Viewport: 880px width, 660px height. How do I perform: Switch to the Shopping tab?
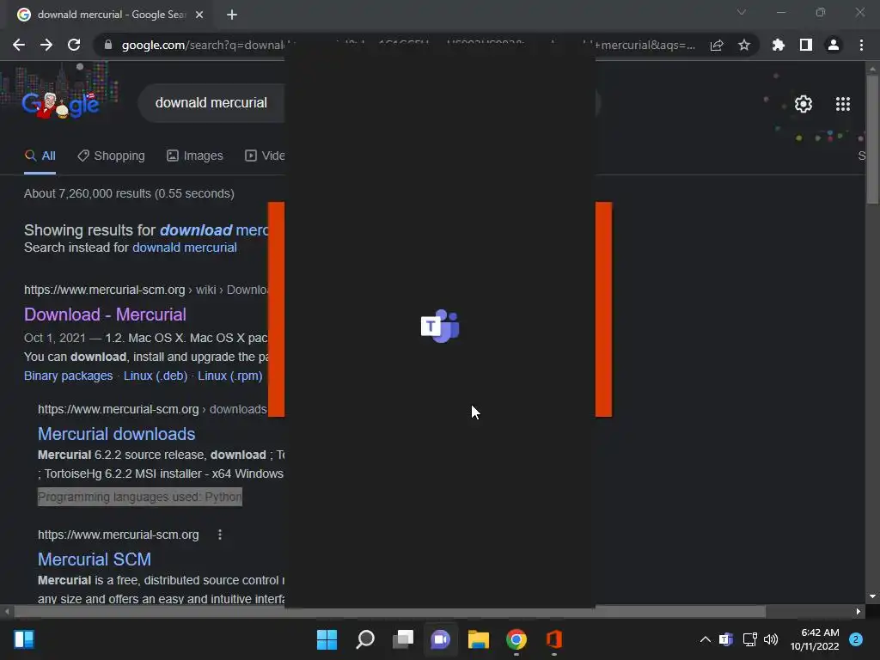point(111,156)
